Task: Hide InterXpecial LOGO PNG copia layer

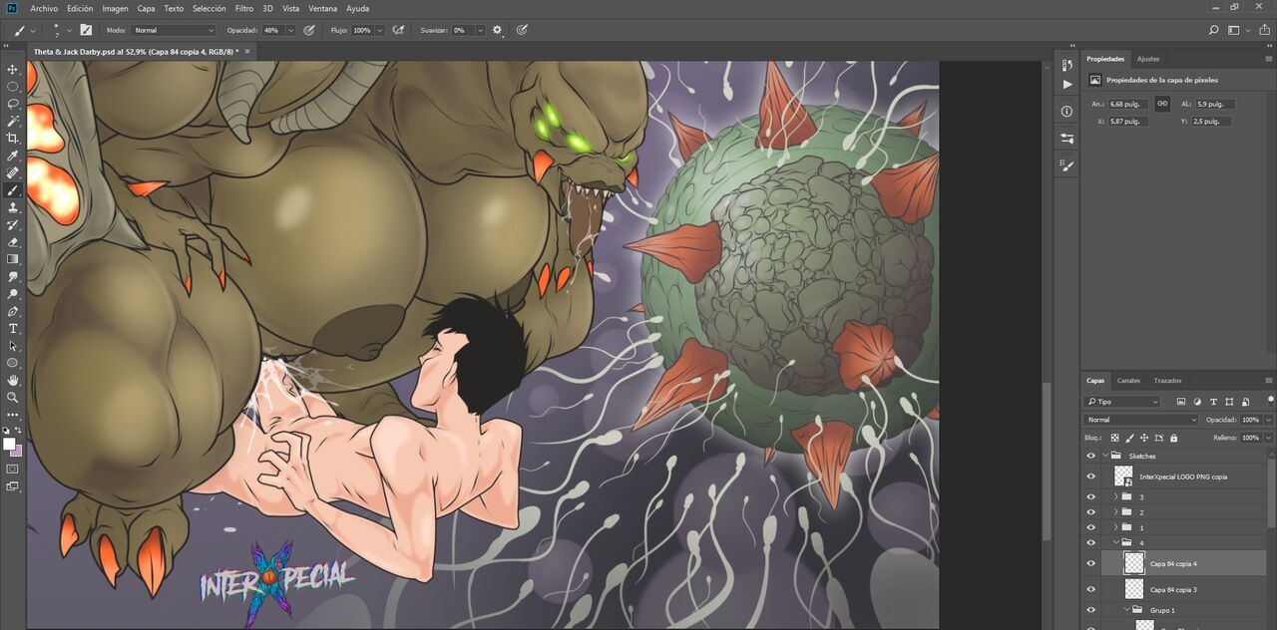Action: point(1090,476)
